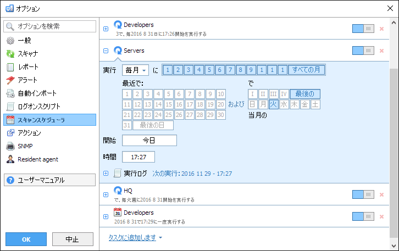Click the red delete icon for Servers task
This screenshot has width=399, height=251.
[381, 51]
